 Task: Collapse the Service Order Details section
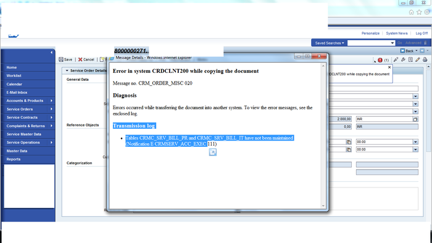coord(67,71)
